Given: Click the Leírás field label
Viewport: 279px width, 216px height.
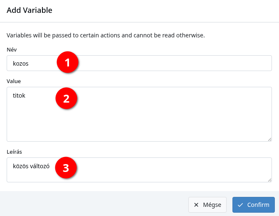Looking at the screenshot, I should tap(14, 152).
